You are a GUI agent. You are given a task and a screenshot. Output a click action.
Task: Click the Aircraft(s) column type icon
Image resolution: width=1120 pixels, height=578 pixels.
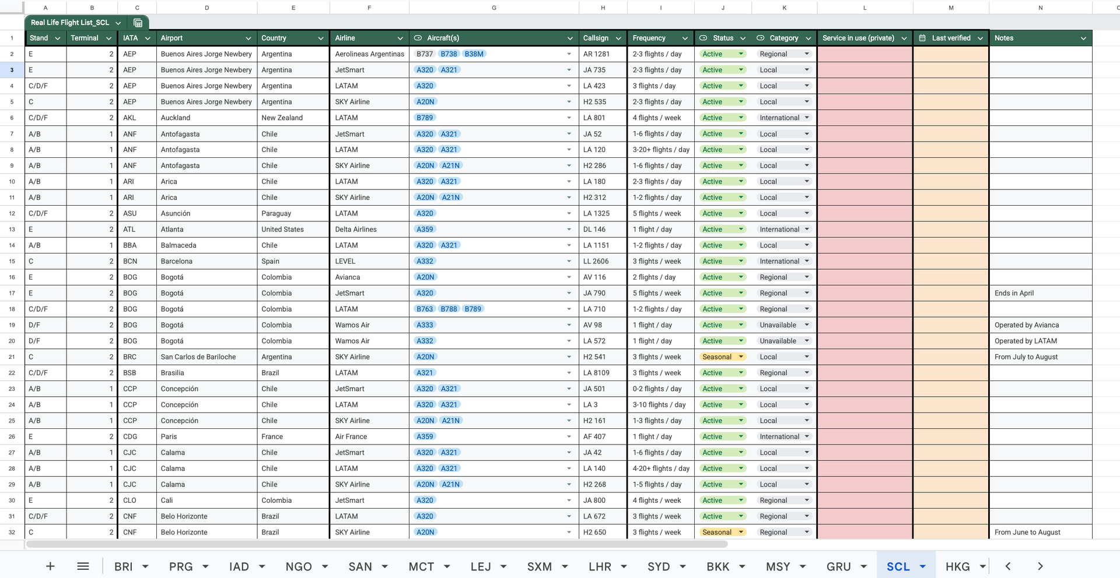pos(418,38)
